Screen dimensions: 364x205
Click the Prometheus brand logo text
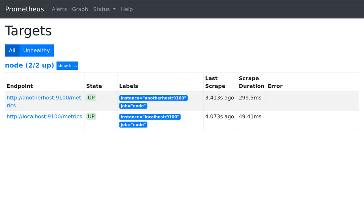[x=25, y=9]
